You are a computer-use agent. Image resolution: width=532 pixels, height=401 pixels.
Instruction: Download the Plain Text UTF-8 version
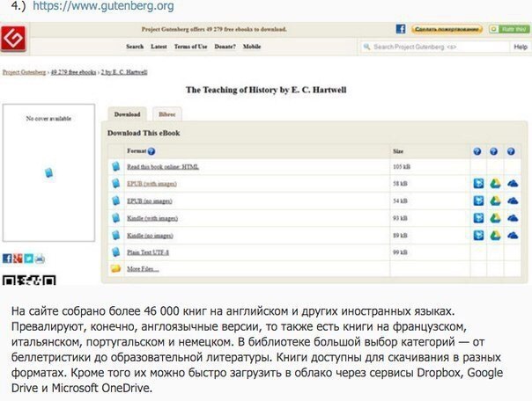(x=148, y=252)
